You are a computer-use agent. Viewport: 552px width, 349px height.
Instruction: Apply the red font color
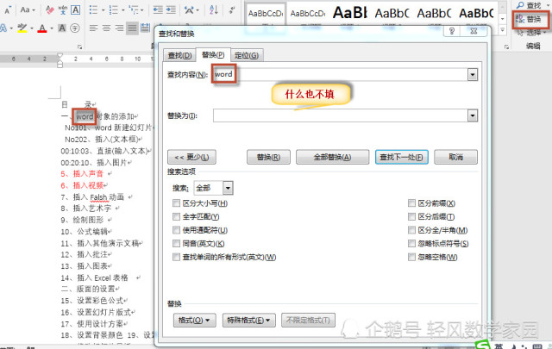(42, 28)
